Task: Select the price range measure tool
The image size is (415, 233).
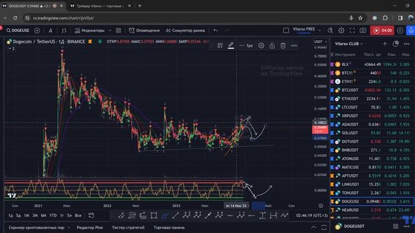Action: coord(263,216)
